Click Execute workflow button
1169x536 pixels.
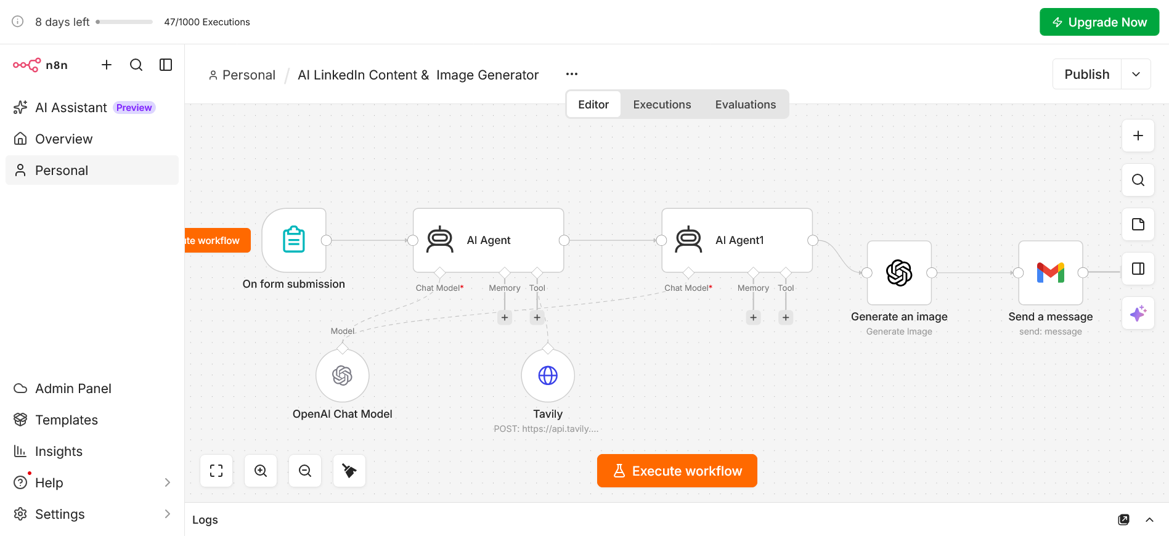pos(677,471)
